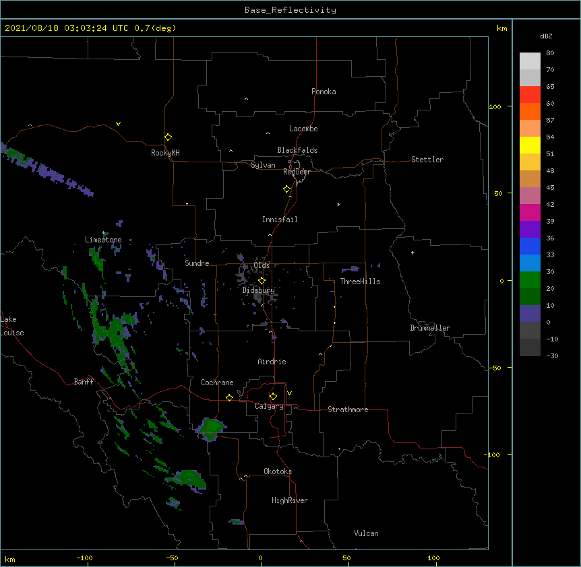Image resolution: width=581 pixels, height=567 pixels.
Task: Click the -50 tick on the bottom axis
Action: (172, 558)
